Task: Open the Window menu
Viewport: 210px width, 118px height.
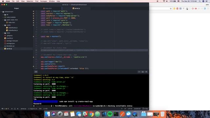Action: (x=52, y=1)
